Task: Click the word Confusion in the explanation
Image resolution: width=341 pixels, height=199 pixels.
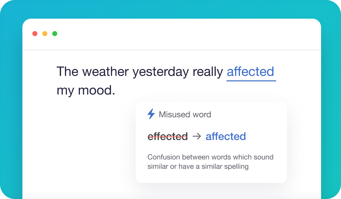Action: [x=164, y=157]
